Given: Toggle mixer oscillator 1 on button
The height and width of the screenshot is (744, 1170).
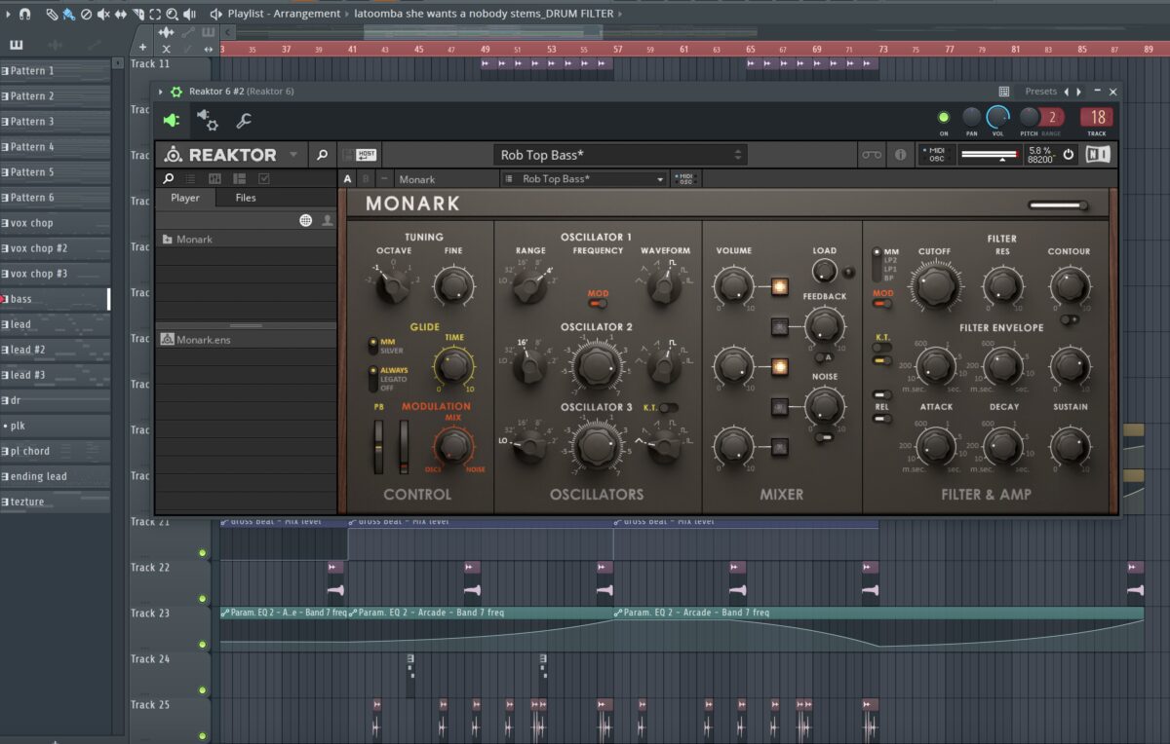Looking at the screenshot, I should click(x=779, y=286).
